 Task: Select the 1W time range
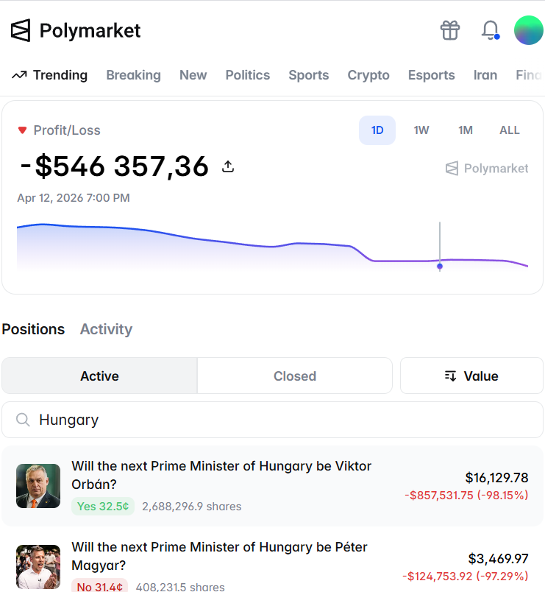coord(421,130)
